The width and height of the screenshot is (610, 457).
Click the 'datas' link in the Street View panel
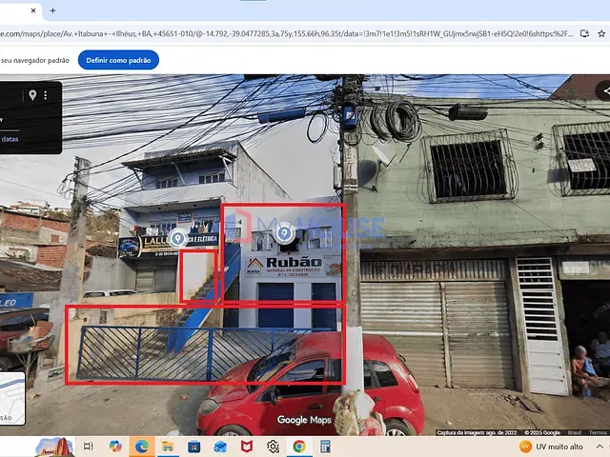[x=10, y=139]
